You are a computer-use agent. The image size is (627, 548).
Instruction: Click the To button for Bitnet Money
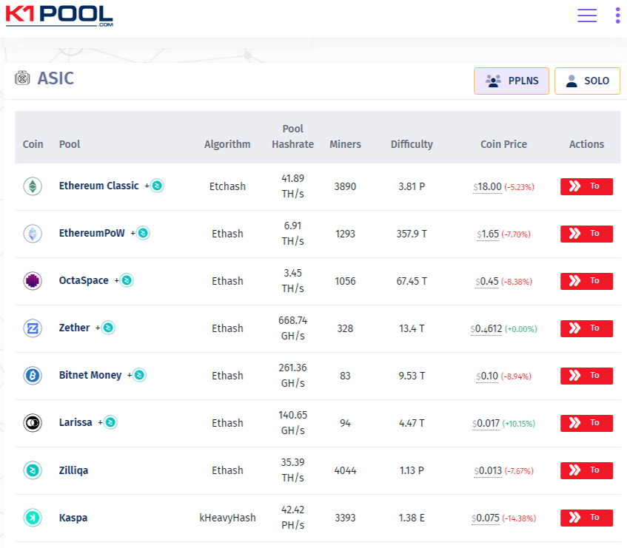586,376
